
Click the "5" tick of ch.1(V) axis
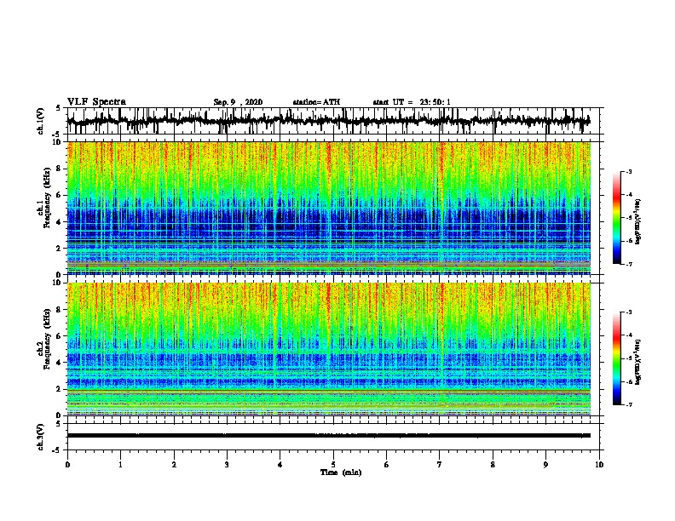pos(59,108)
